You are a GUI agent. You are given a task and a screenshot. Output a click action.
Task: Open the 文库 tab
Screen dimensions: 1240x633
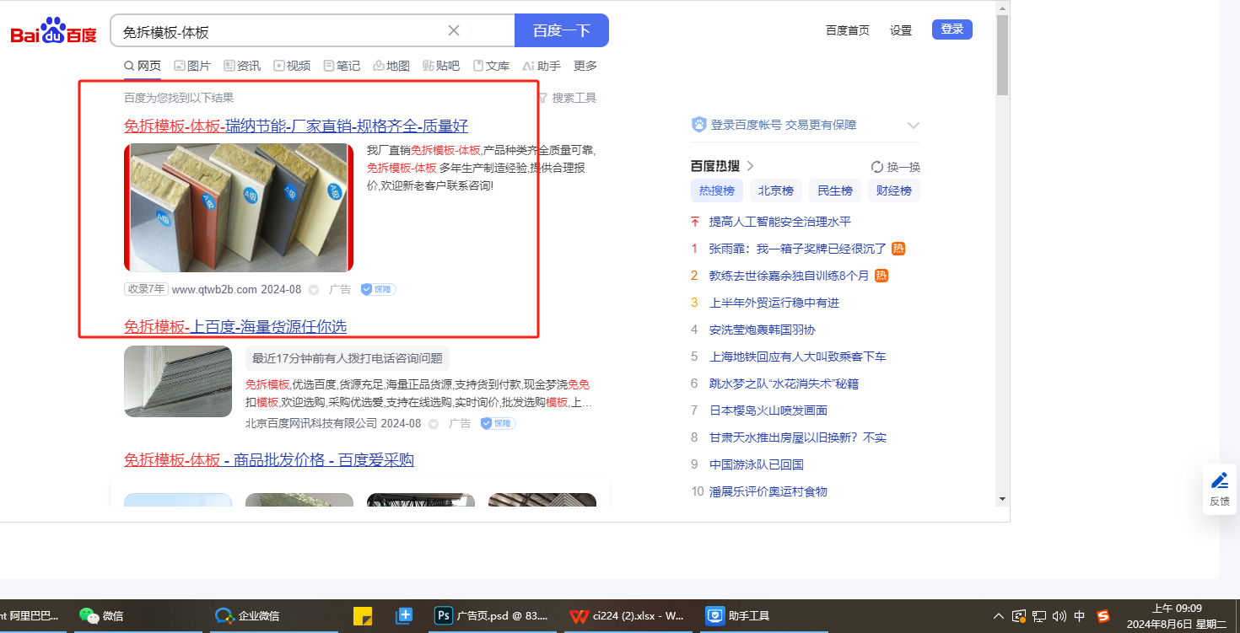(x=491, y=66)
